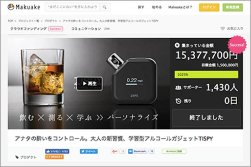This screenshot has width=251, height=167.
Task: Focus the search input field
Action: pos(72,7)
